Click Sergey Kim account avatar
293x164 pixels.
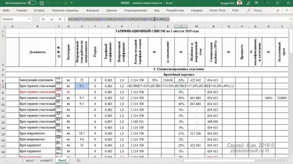(x=239, y=3)
